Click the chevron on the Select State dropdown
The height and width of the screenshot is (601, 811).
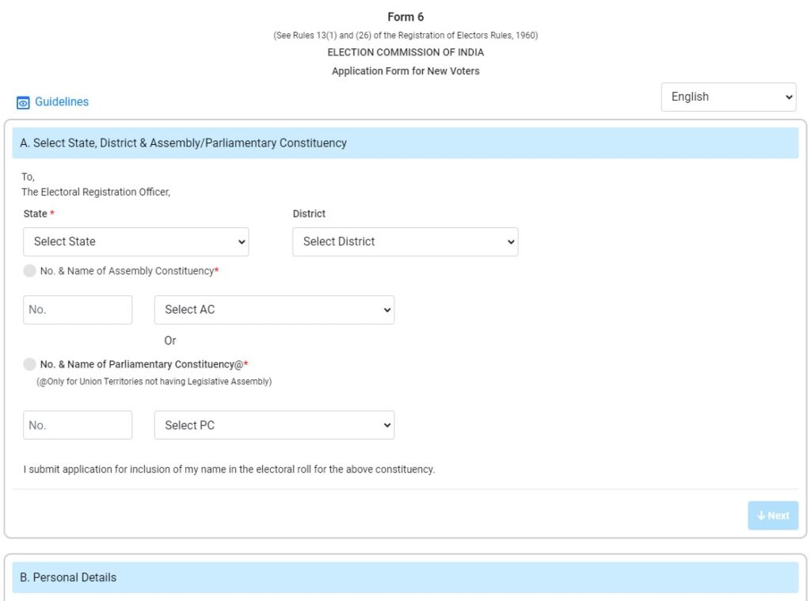tap(240, 242)
